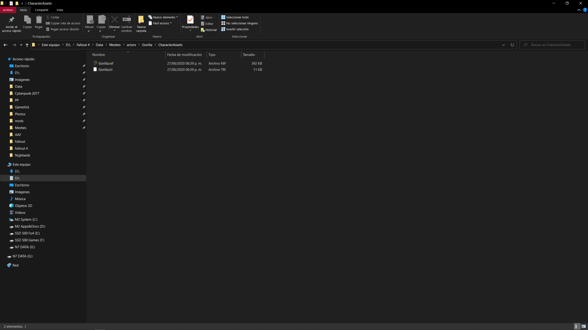Screen dimensions: 588x330
Task: Open Cyberpunk 2077 quick access folder
Action: pyautogui.click(x=27, y=94)
